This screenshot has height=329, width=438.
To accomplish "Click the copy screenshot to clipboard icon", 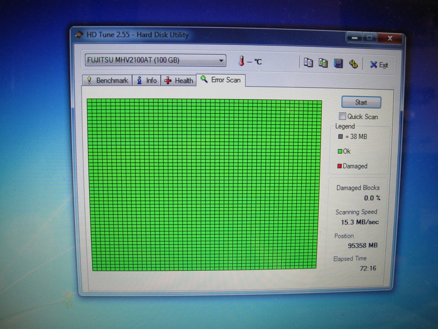I will (323, 63).
